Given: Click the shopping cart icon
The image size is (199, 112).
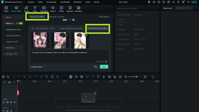Looking at the screenshot, I should 188,2.
